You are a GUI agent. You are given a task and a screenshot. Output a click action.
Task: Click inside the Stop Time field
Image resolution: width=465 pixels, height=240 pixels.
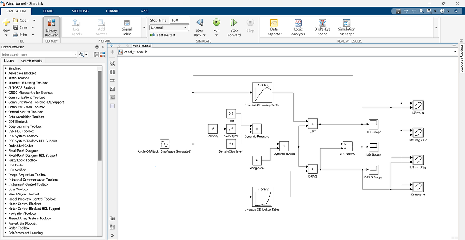179,20
